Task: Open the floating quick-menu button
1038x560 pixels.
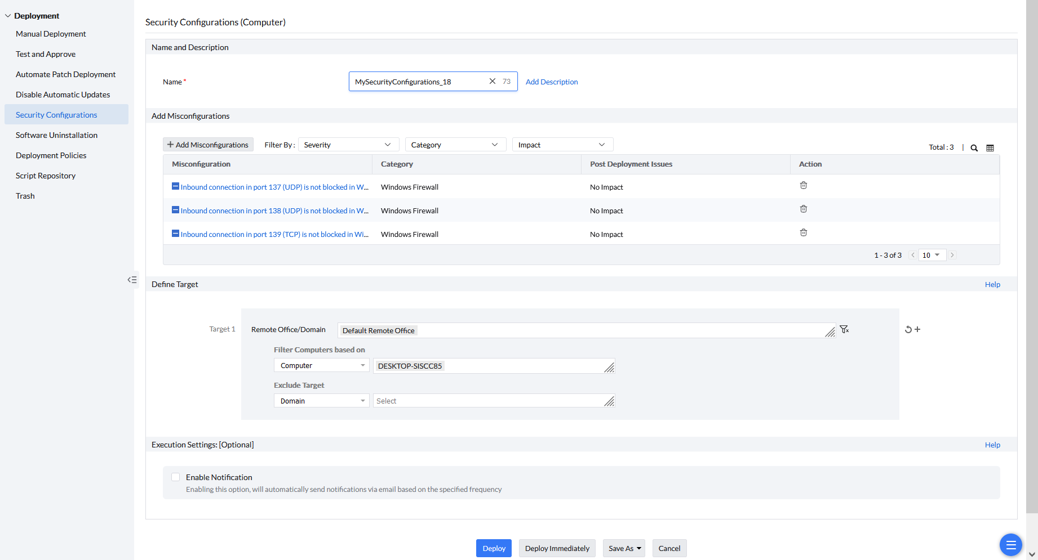Action: coord(1010,544)
